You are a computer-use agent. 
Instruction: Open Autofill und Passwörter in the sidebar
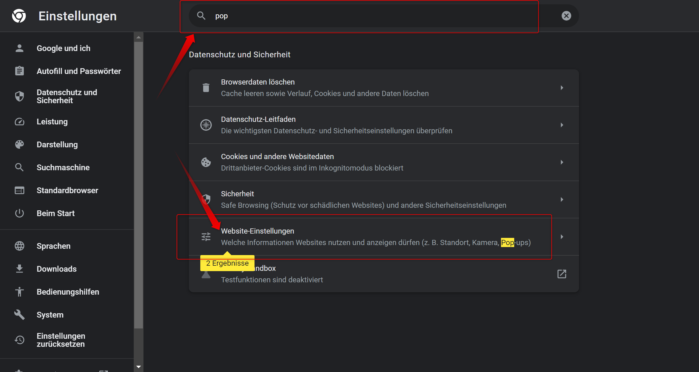[79, 71]
